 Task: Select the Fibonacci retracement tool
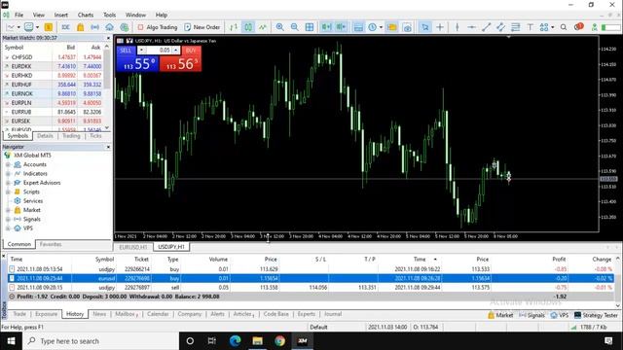point(515,27)
